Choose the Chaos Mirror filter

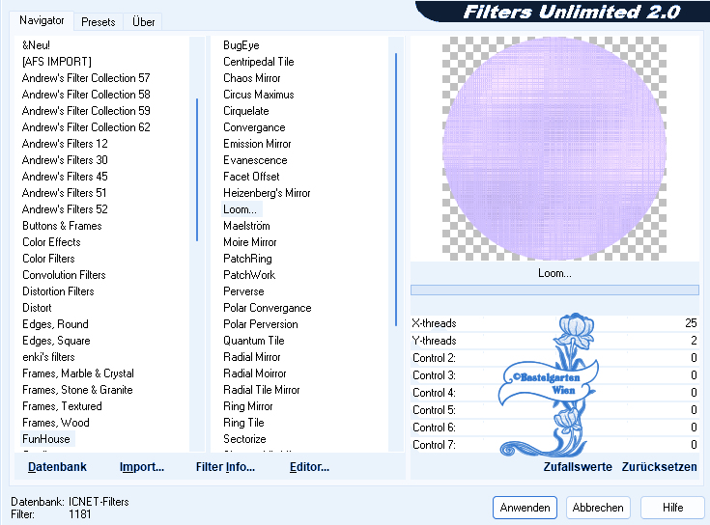coord(252,78)
